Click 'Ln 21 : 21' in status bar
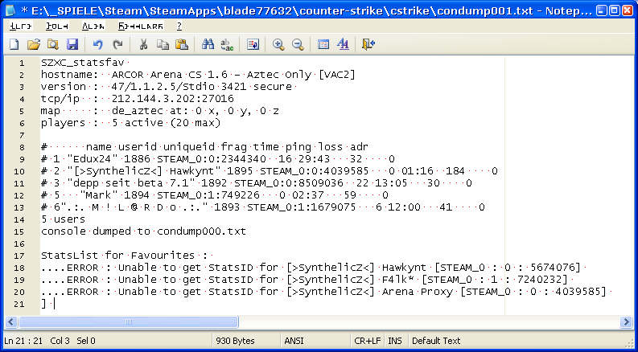This screenshot has width=638, height=352. [23, 341]
